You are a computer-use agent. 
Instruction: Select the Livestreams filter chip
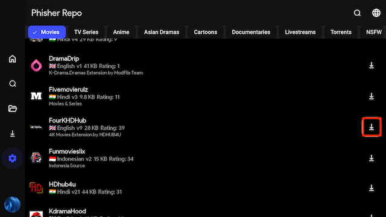tap(300, 32)
